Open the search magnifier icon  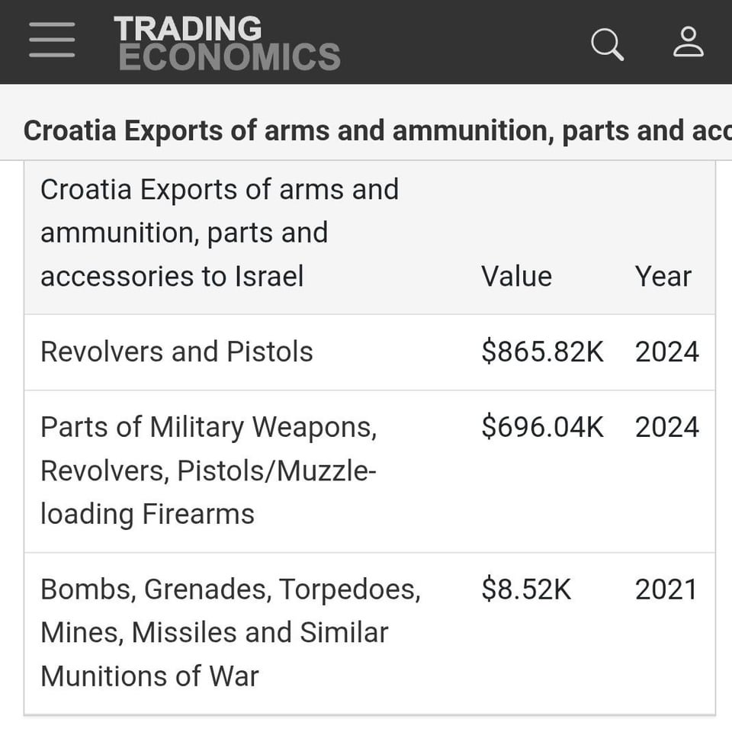tap(607, 44)
